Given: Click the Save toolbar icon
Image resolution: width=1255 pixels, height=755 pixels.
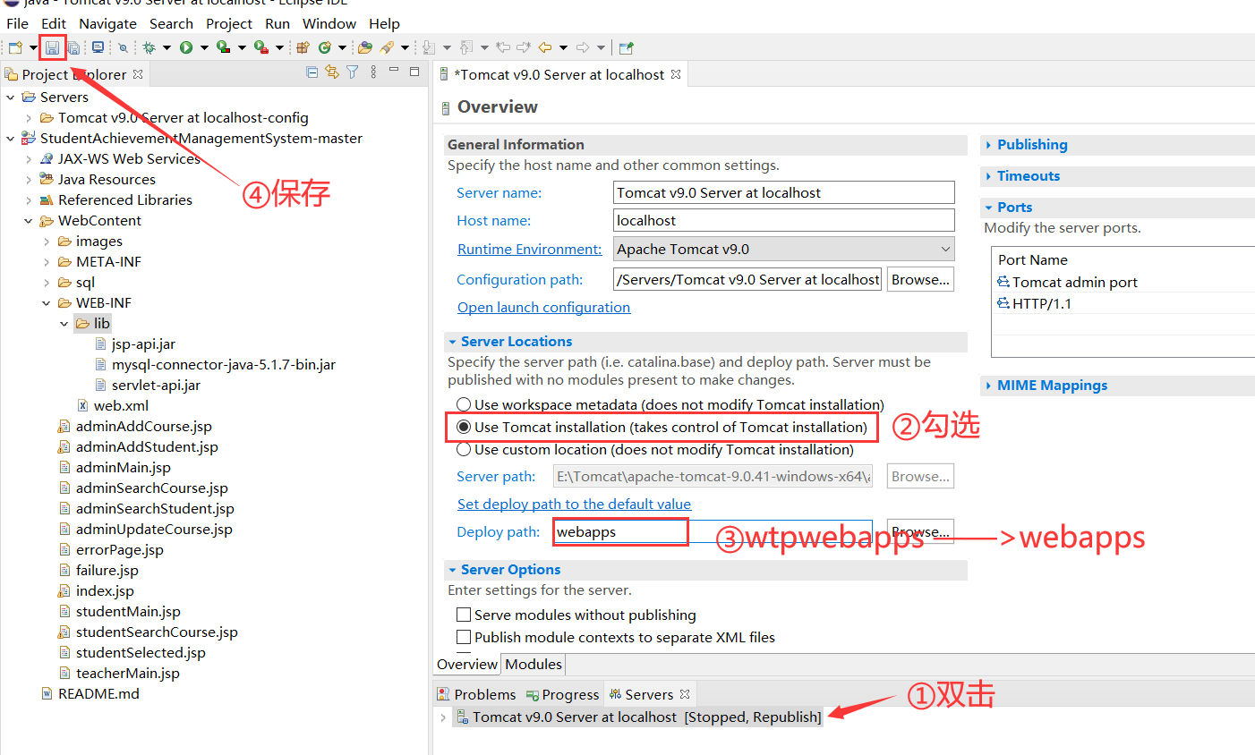Looking at the screenshot, I should (x=53, y=47).
